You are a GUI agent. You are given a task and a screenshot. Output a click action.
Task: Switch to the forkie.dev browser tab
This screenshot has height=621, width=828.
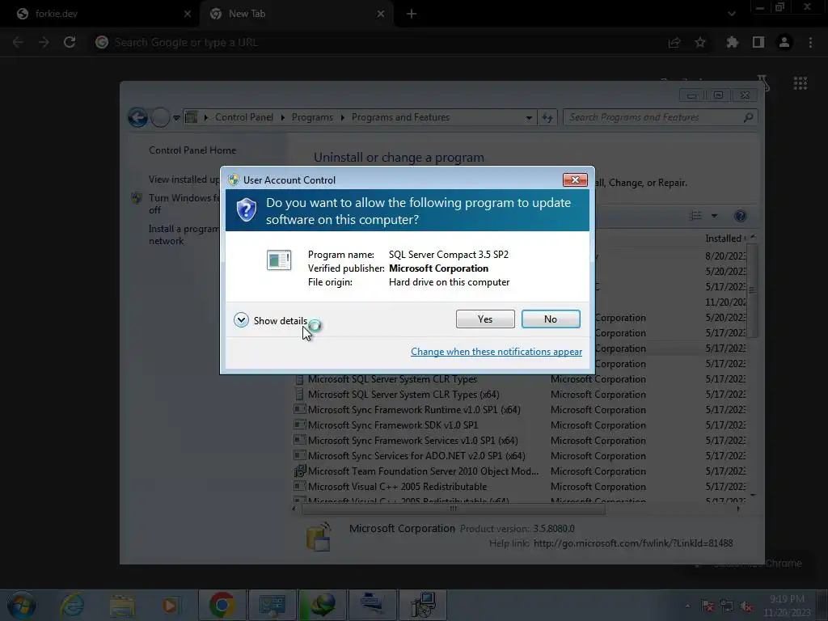[100, 14]
